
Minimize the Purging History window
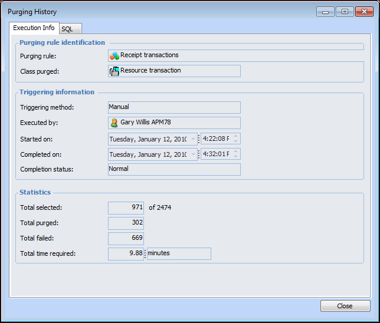(326, 12)
